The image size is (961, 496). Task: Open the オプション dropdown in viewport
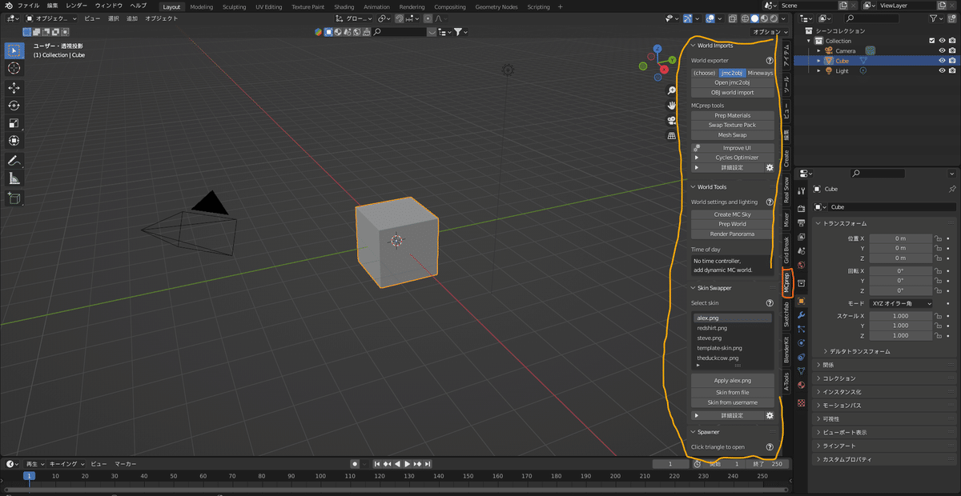(x=770, y=32)
